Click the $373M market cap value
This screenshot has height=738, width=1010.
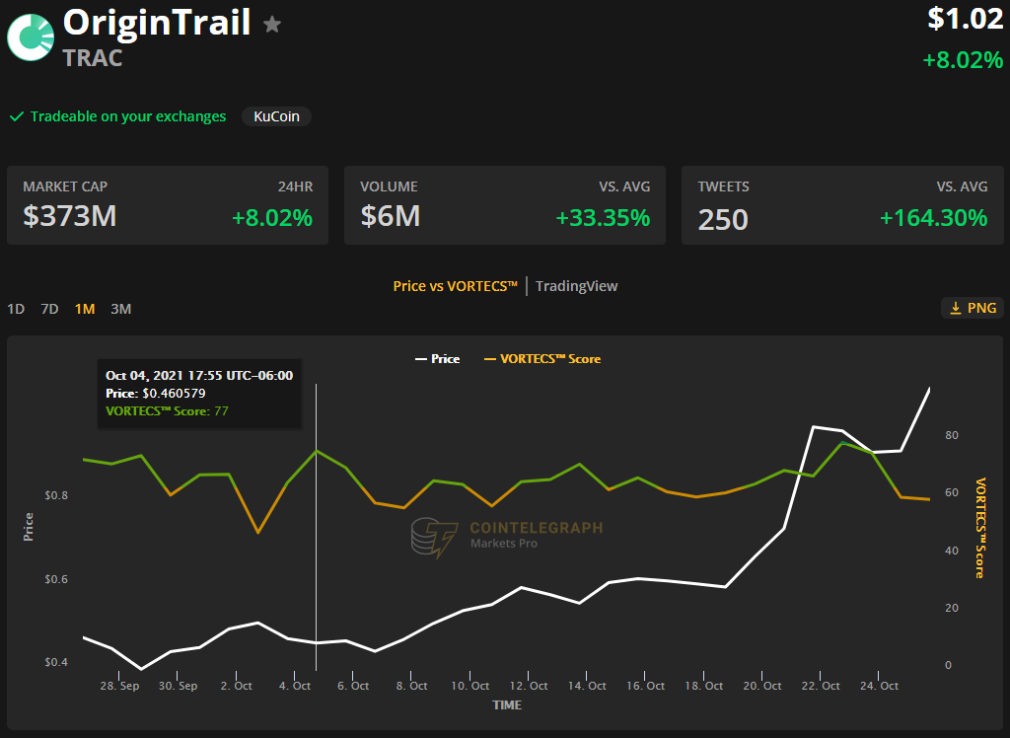(70, 216)
